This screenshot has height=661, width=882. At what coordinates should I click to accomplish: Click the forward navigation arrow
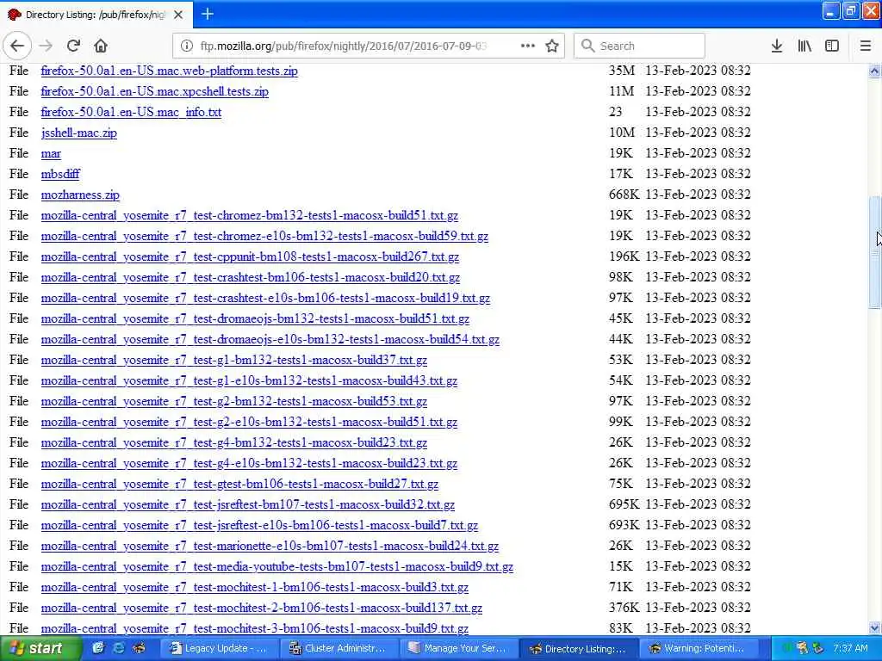(47, 46)
